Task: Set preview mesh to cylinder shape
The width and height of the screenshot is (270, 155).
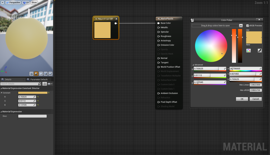Action: pyautogui.click(x=31, y=74)
